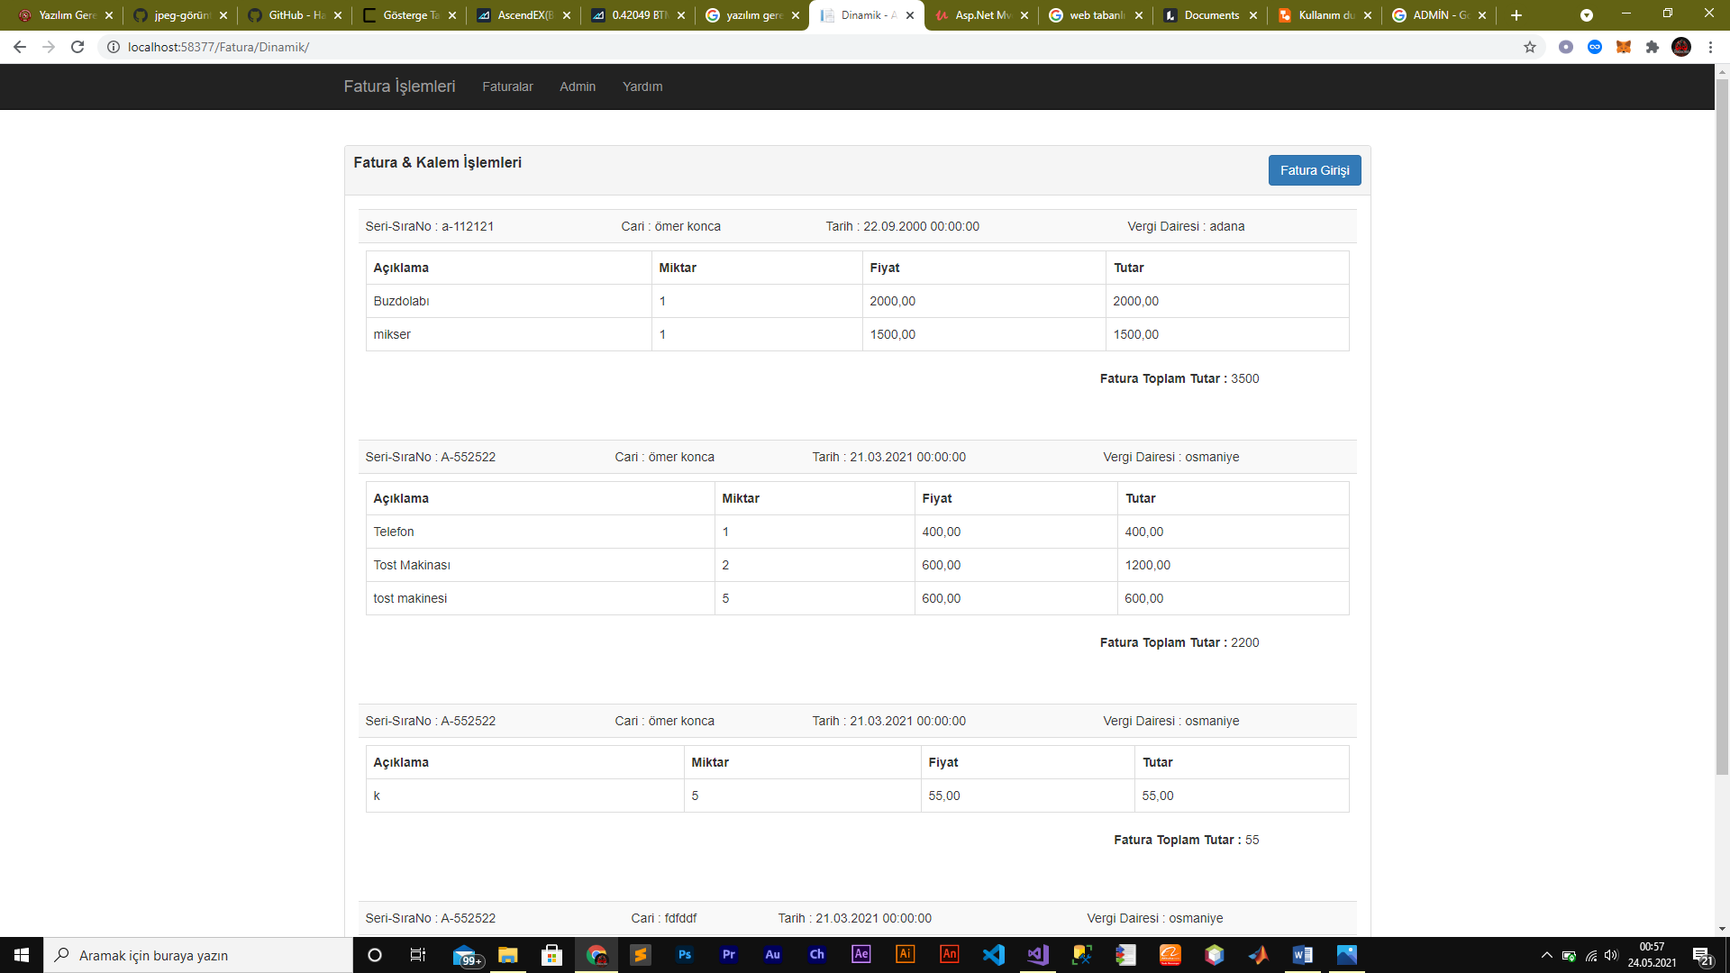Open Adobe Illustrator from the taskbar
Screen dimensions: 1730x973
pos(905,955)
